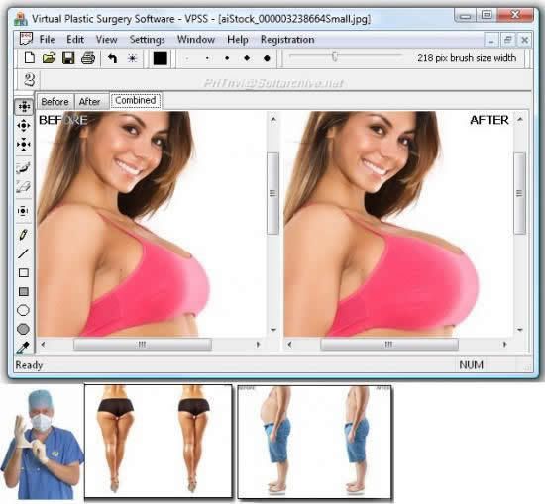
Task: Click the 218 pix brush size label
Action: click(467, 58)
